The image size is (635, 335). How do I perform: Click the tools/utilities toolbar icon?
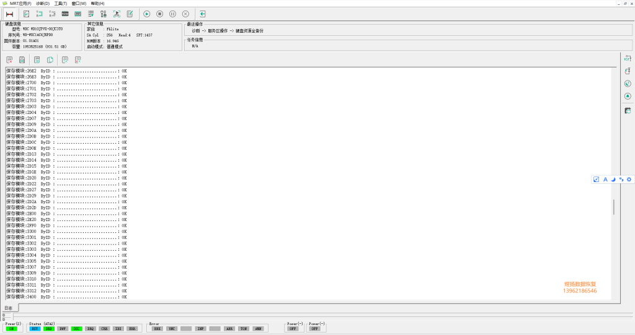[x=104, y=14]
